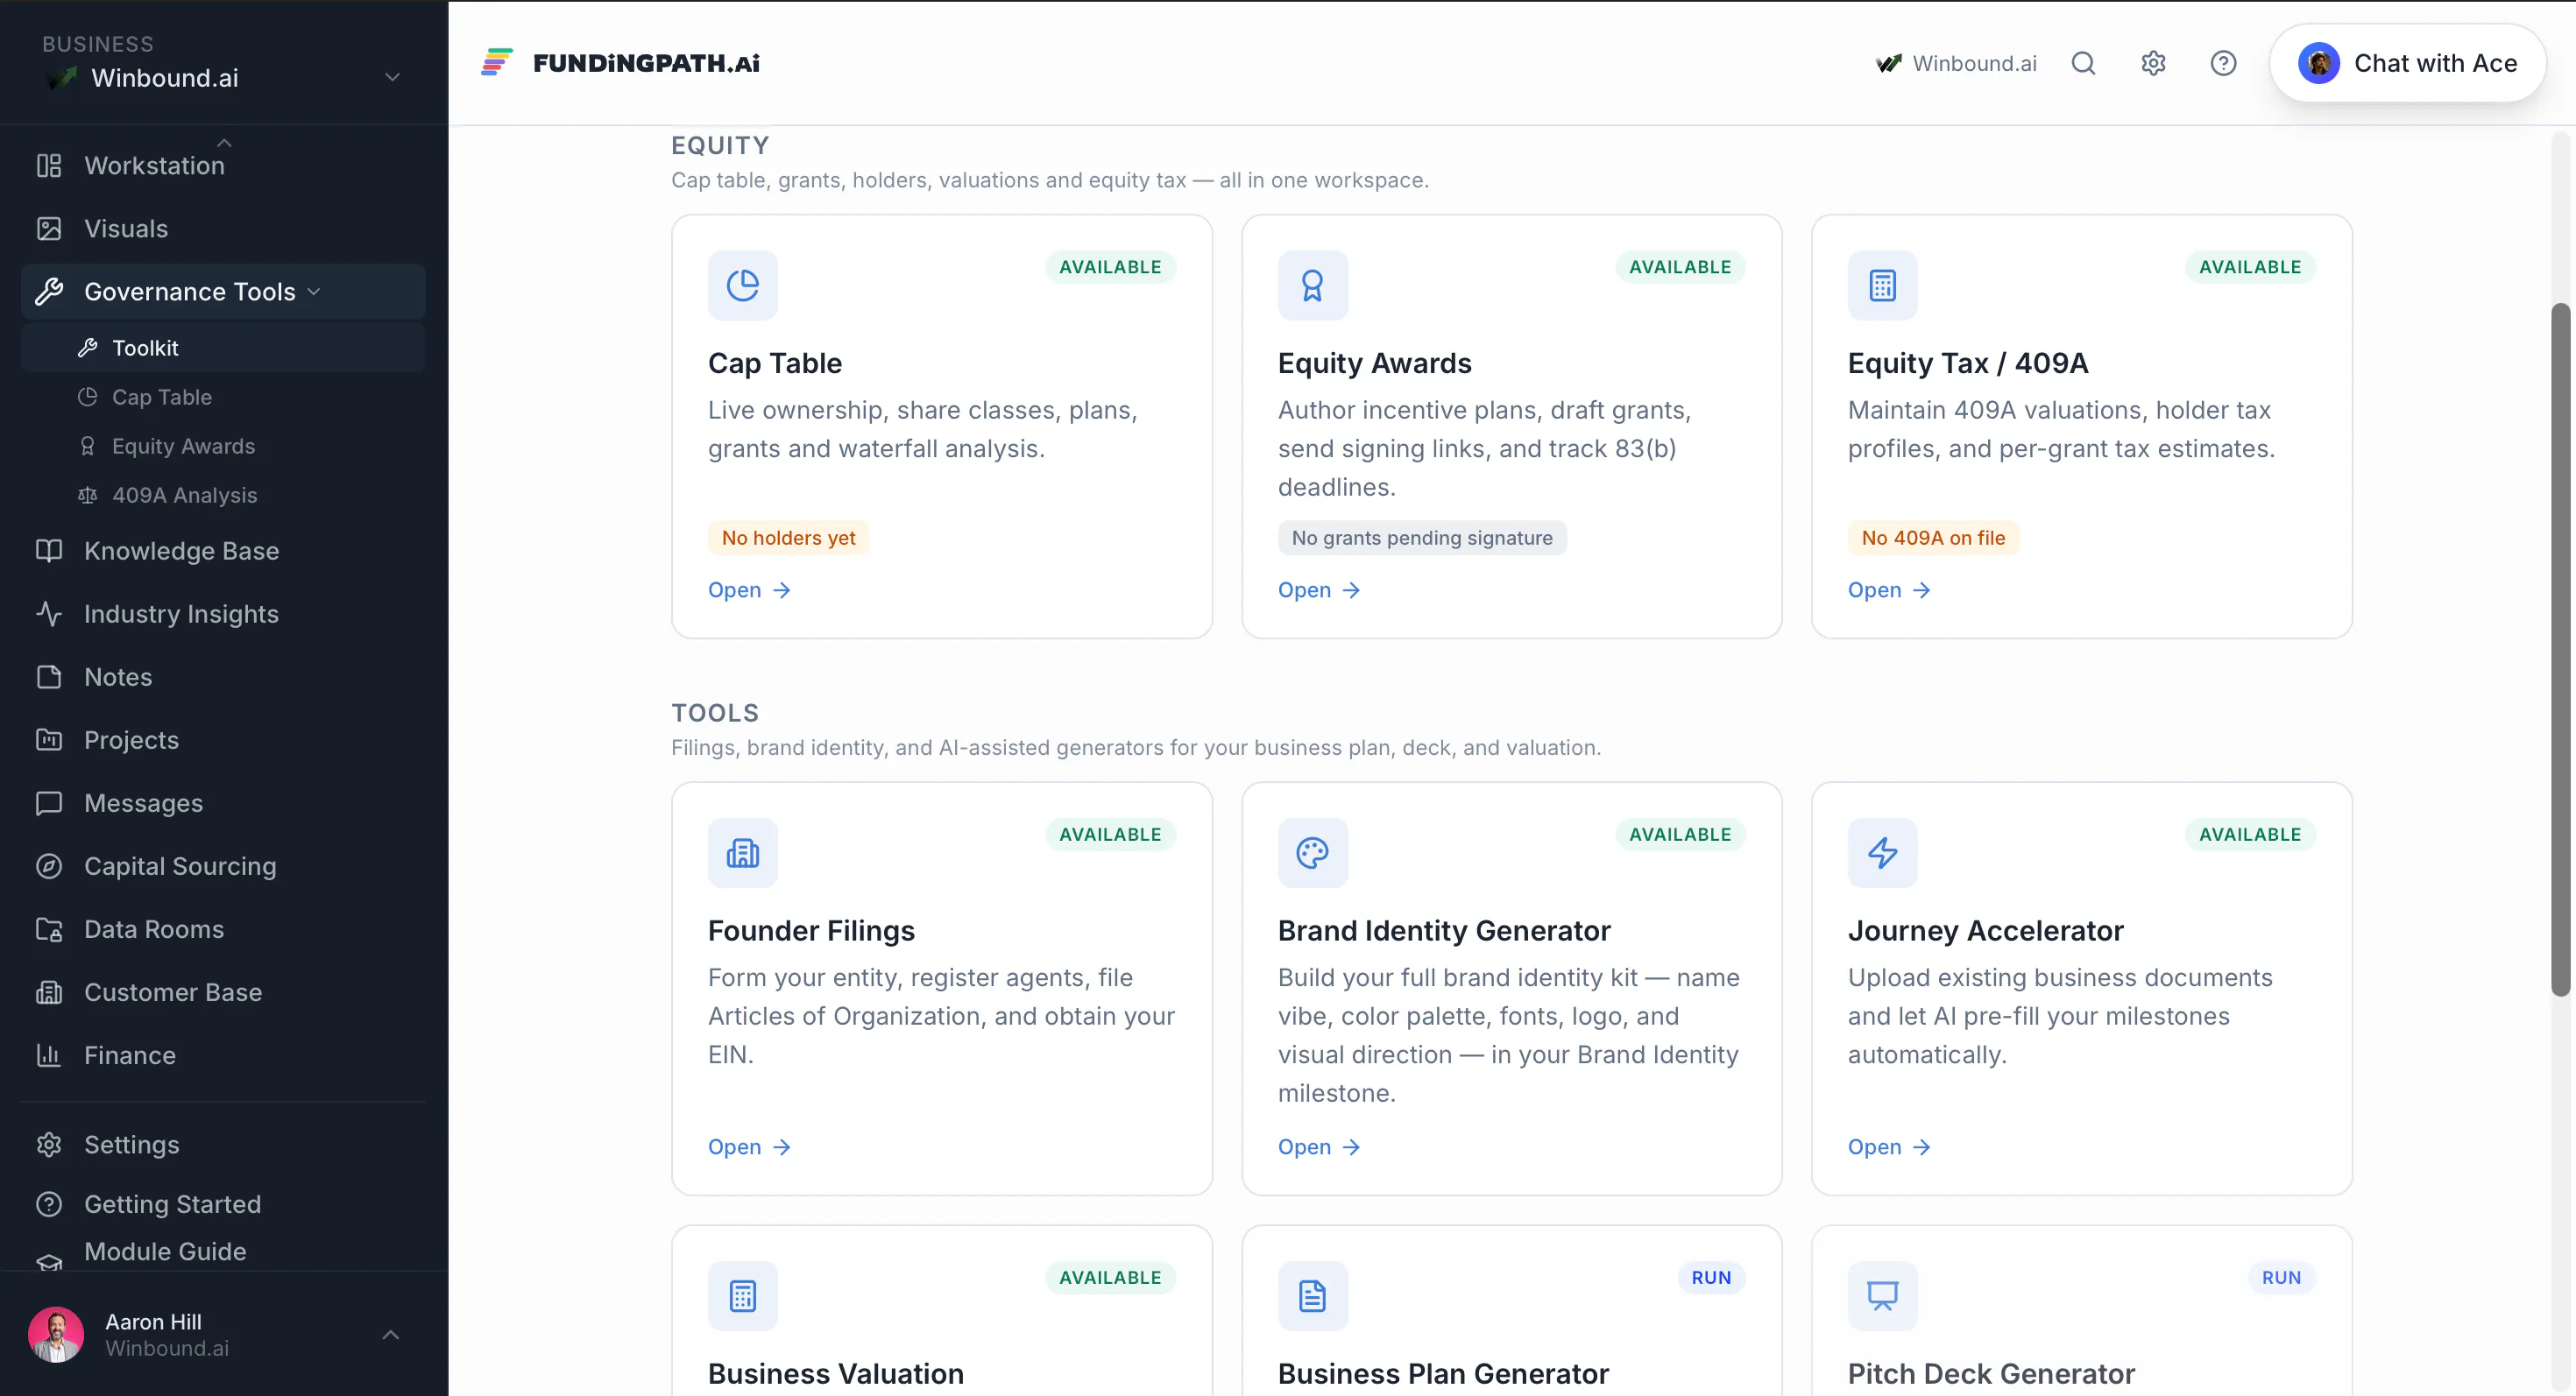Viewport: 2576px width, 1396px height.
Task: Click the Chat with Ace button
Action: (x=2407, y=63)
